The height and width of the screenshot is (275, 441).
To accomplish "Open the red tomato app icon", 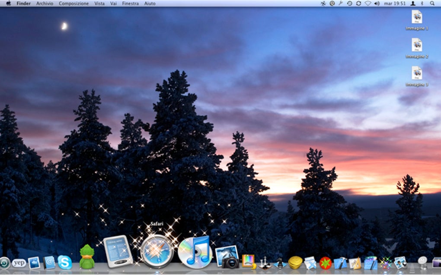I will pos(326,263).
